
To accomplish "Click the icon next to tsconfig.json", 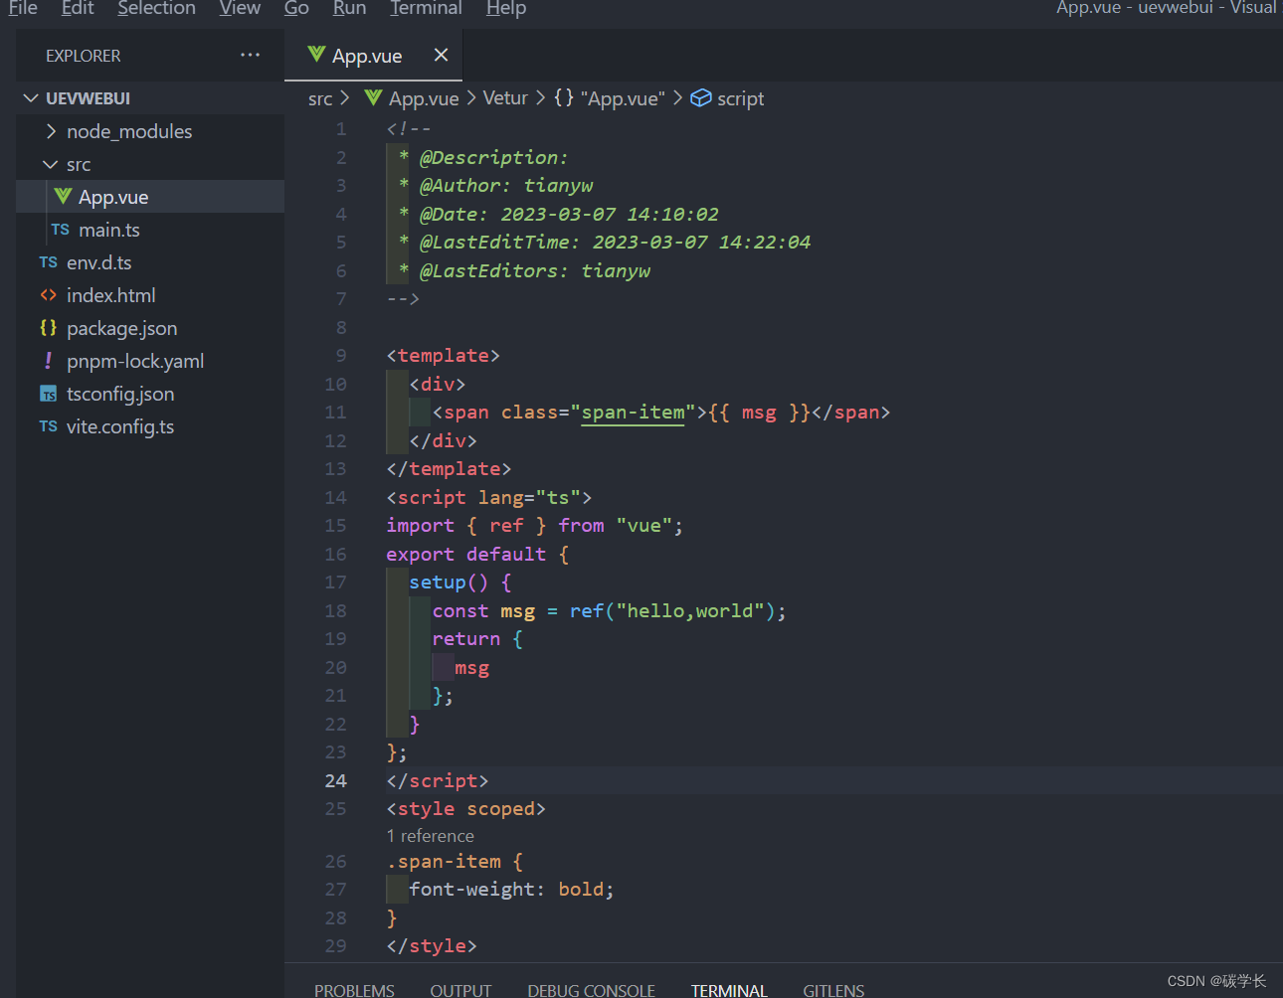I will click(49, 394).
